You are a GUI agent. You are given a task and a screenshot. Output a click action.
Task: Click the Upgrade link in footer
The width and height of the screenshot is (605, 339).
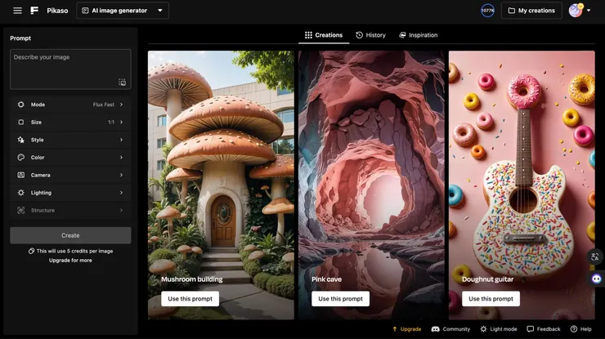[x=406, y=329]
